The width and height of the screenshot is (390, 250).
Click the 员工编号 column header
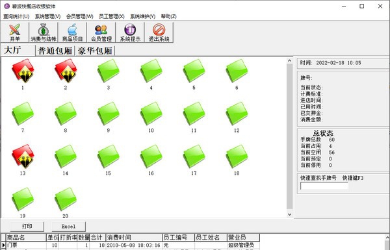pyautogui.click(x=178, y=237)
